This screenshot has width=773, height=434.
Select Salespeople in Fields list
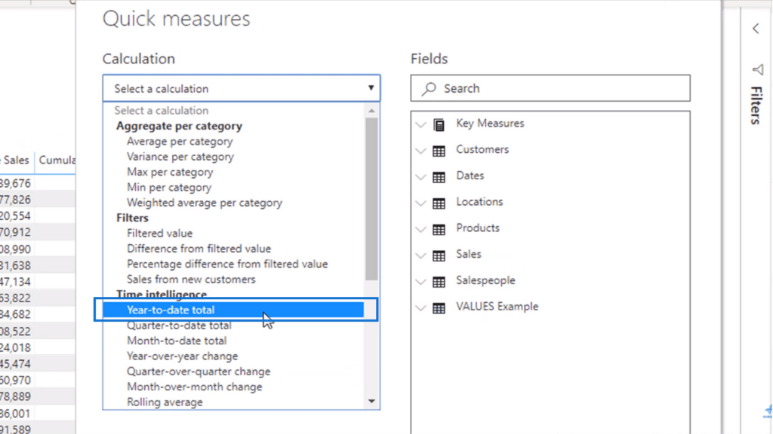(485, 280)
